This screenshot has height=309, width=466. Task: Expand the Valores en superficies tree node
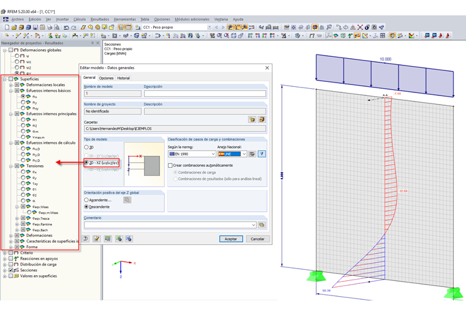(x=5, y=276)
